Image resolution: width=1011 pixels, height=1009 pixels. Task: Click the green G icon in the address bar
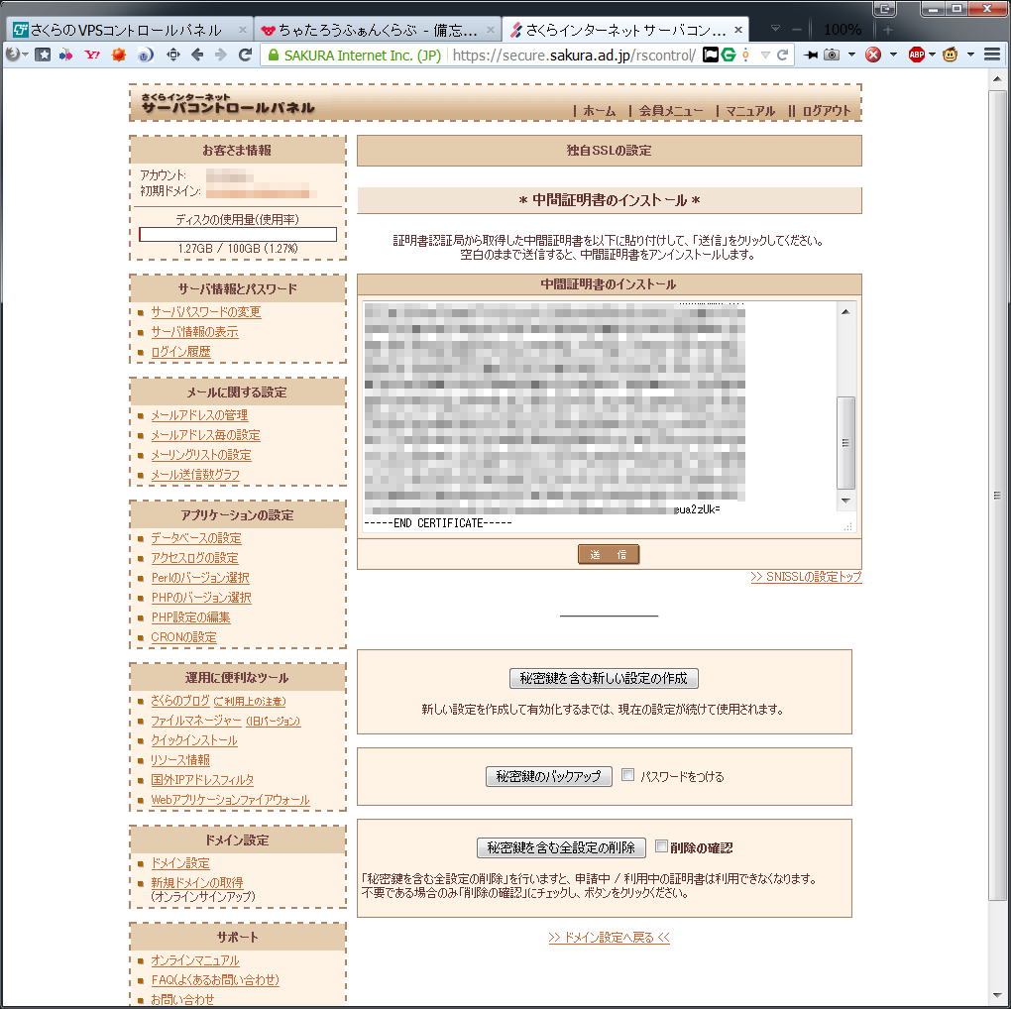[x=729, y=55]
